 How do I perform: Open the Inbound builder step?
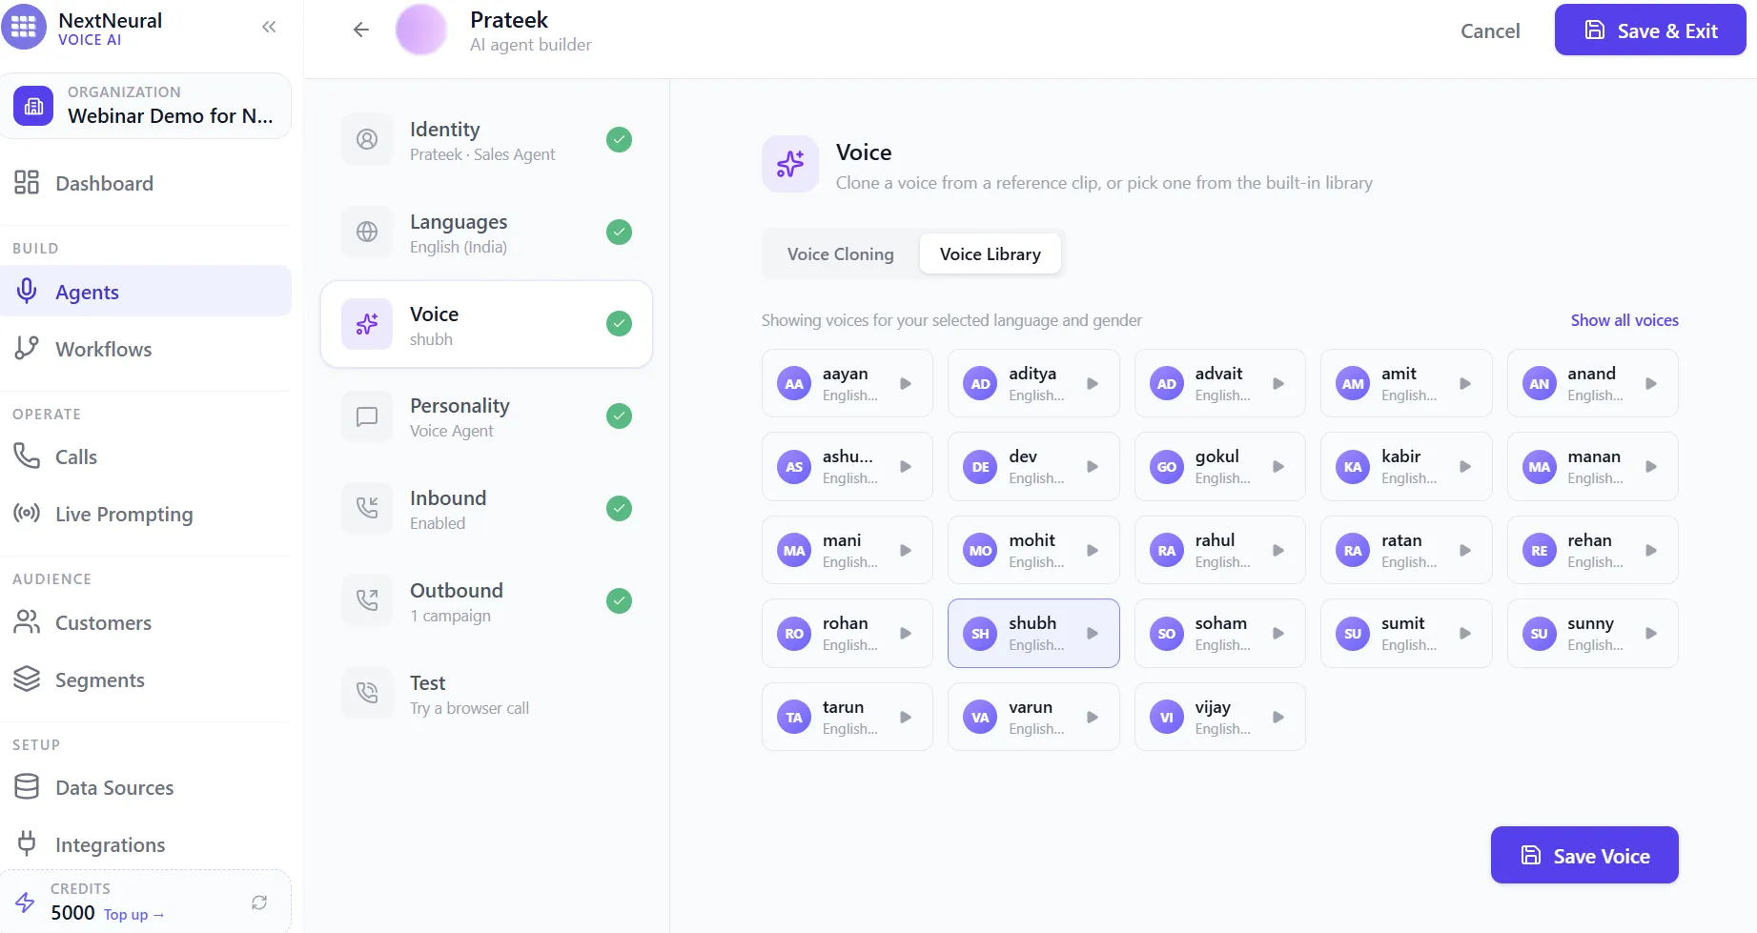tap(486, 509)
